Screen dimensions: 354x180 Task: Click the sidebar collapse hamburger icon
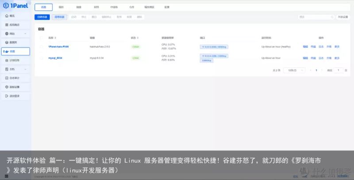pos(6,176)
